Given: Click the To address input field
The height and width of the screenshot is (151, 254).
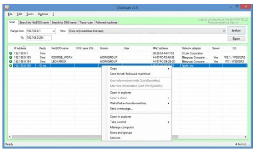Looking at the screenshot, I should tap(39, 38).
